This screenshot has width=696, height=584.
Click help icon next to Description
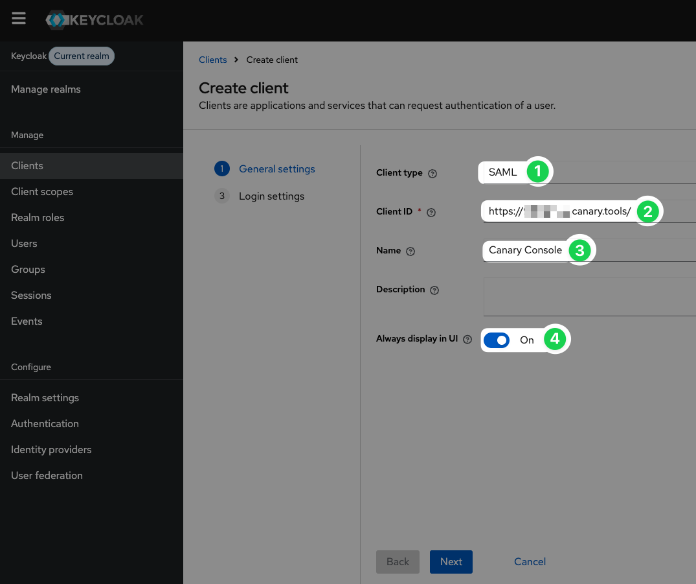coord(434,290)
